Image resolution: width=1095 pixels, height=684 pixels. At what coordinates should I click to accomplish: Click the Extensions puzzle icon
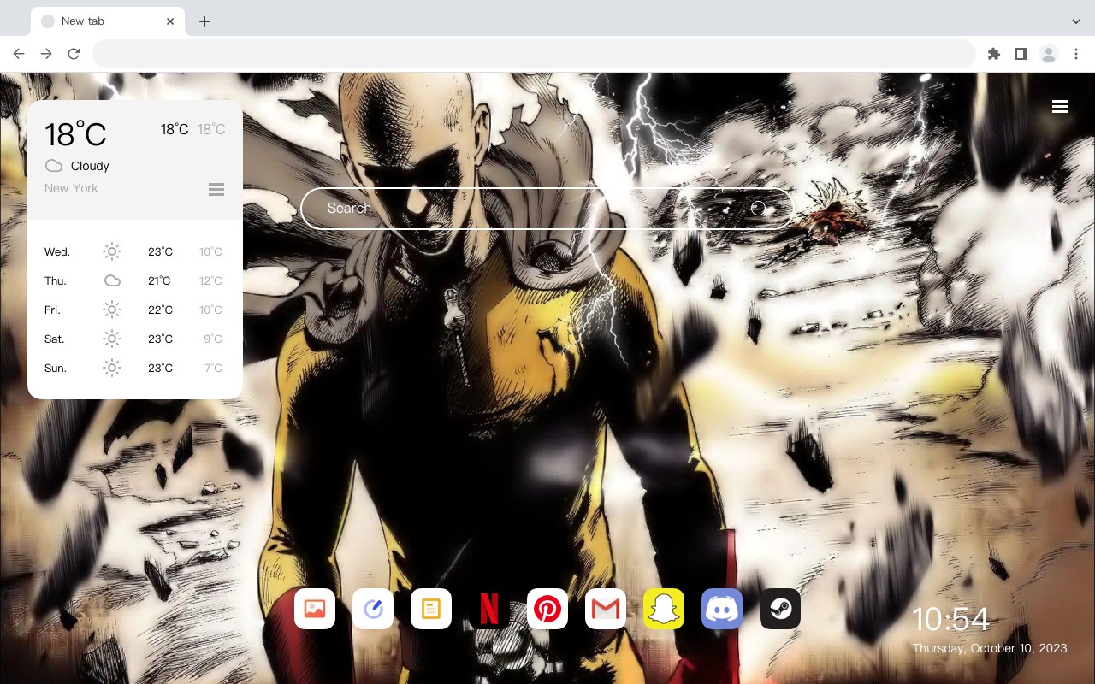(x=993, y=54)
